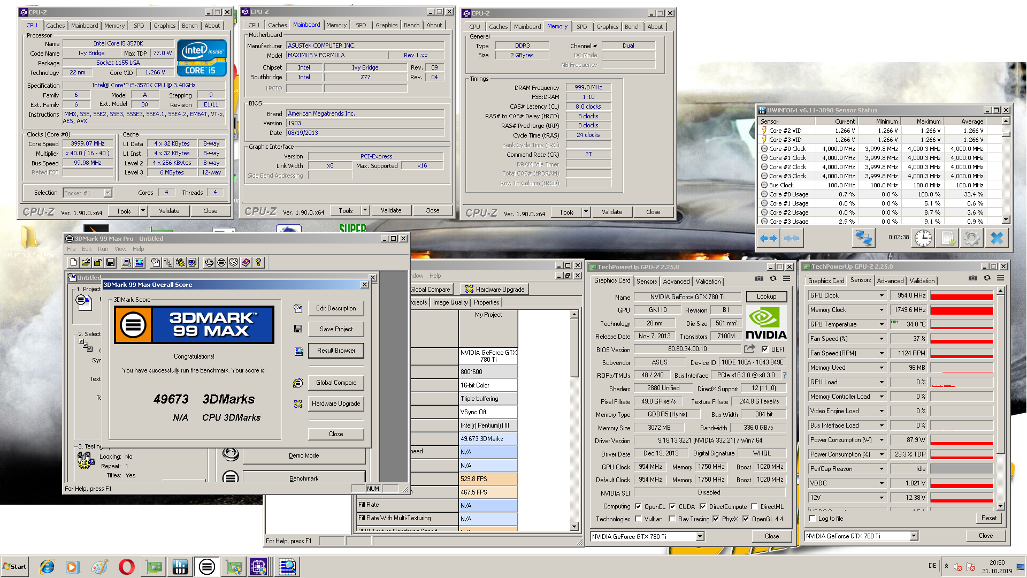The width and height of the screenshot is (1027, 578).
Task: Open Socket #1 selection dropdown in CPU-Z
Action: pyautogui.click(x=108, y=193)
